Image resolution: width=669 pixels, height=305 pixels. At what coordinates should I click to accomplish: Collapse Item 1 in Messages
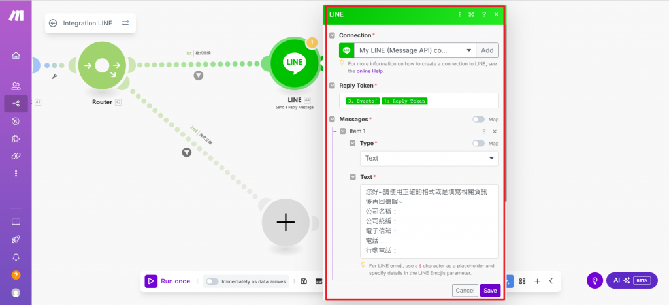pos(342,131)
